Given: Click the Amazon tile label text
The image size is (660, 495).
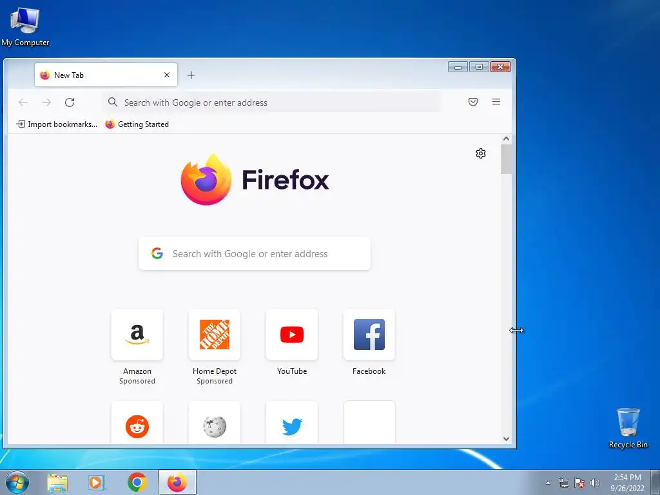Looking at the screenshot, I should click(137, 371).
